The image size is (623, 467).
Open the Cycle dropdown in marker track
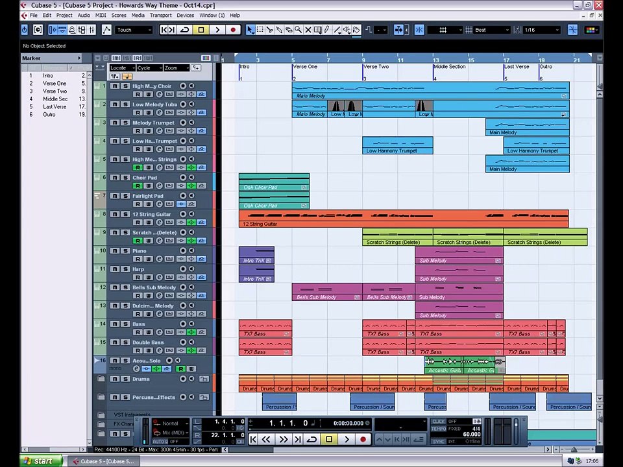pos(149,68)
